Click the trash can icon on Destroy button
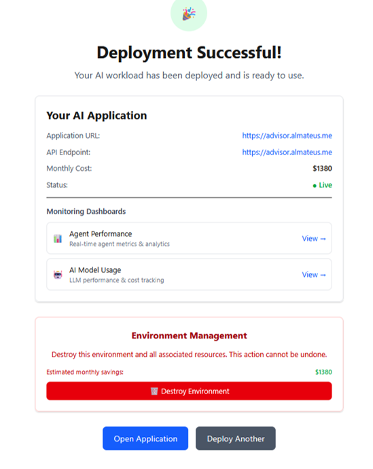The height and width of the screenshot is (469, 373). [x=154, y=391]
